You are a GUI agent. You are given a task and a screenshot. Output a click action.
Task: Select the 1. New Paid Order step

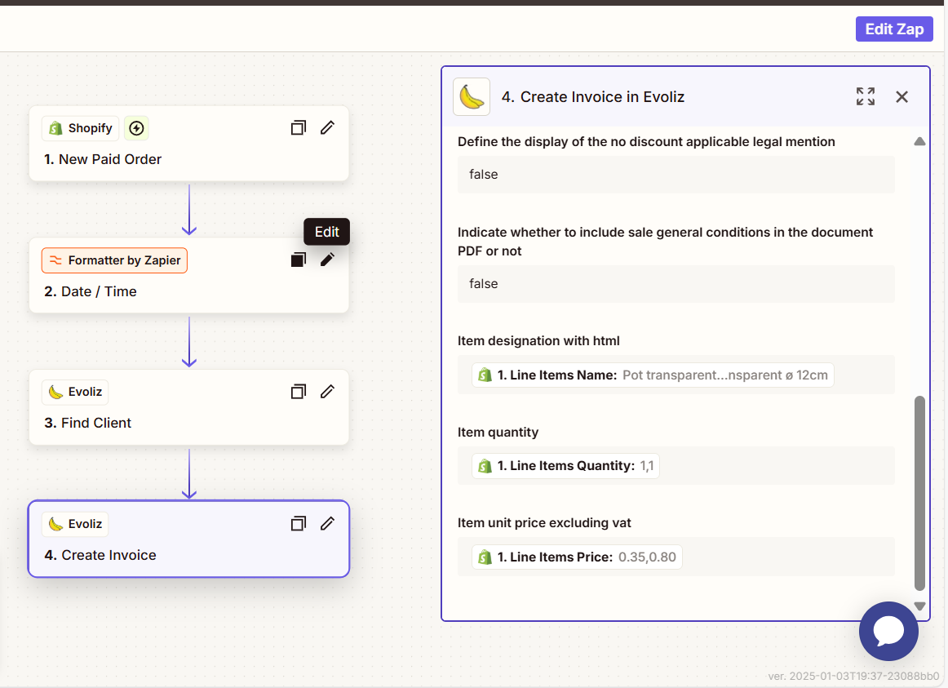188,144
